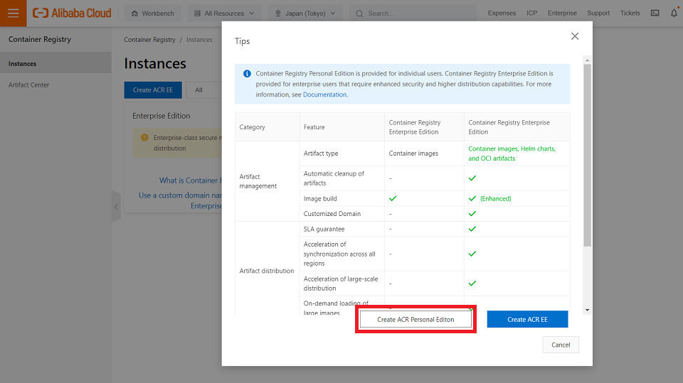Click the Documentation link
683x383 pixels.
[x=324, y=95]
